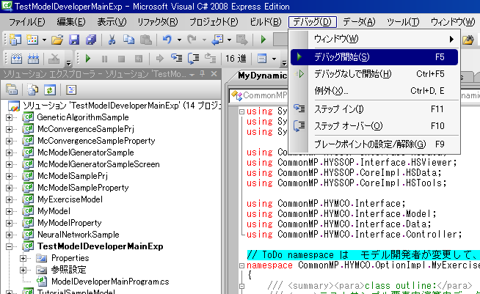Click the Copy icon in toolbar
Screen dimensions: 480x294
point(128,40)
